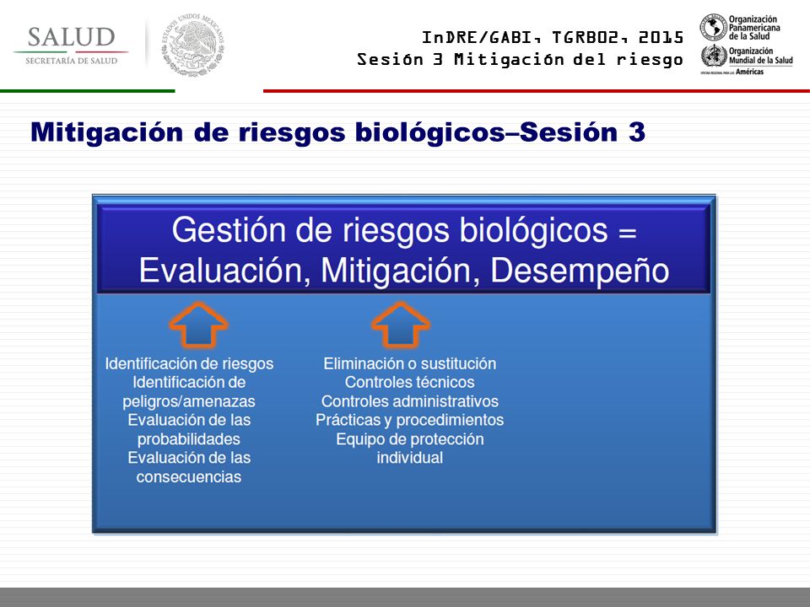Image resolution: width=810 pixels, height=607 pixels.
Task: Click the orange arrow above Eliminación o sustitución
Action: pos(400,325)
